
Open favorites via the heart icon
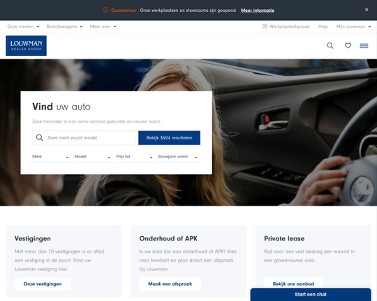pyautogui.click(x=348, y=45)
